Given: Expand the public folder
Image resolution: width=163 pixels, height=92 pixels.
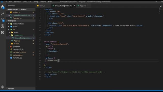Looking at the screenshot, I should pos(9,27).
